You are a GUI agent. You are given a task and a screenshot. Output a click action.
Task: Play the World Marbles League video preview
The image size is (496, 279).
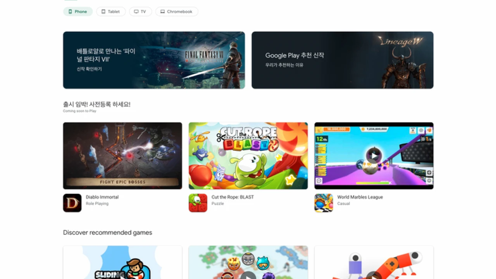(x=374, y=156)
